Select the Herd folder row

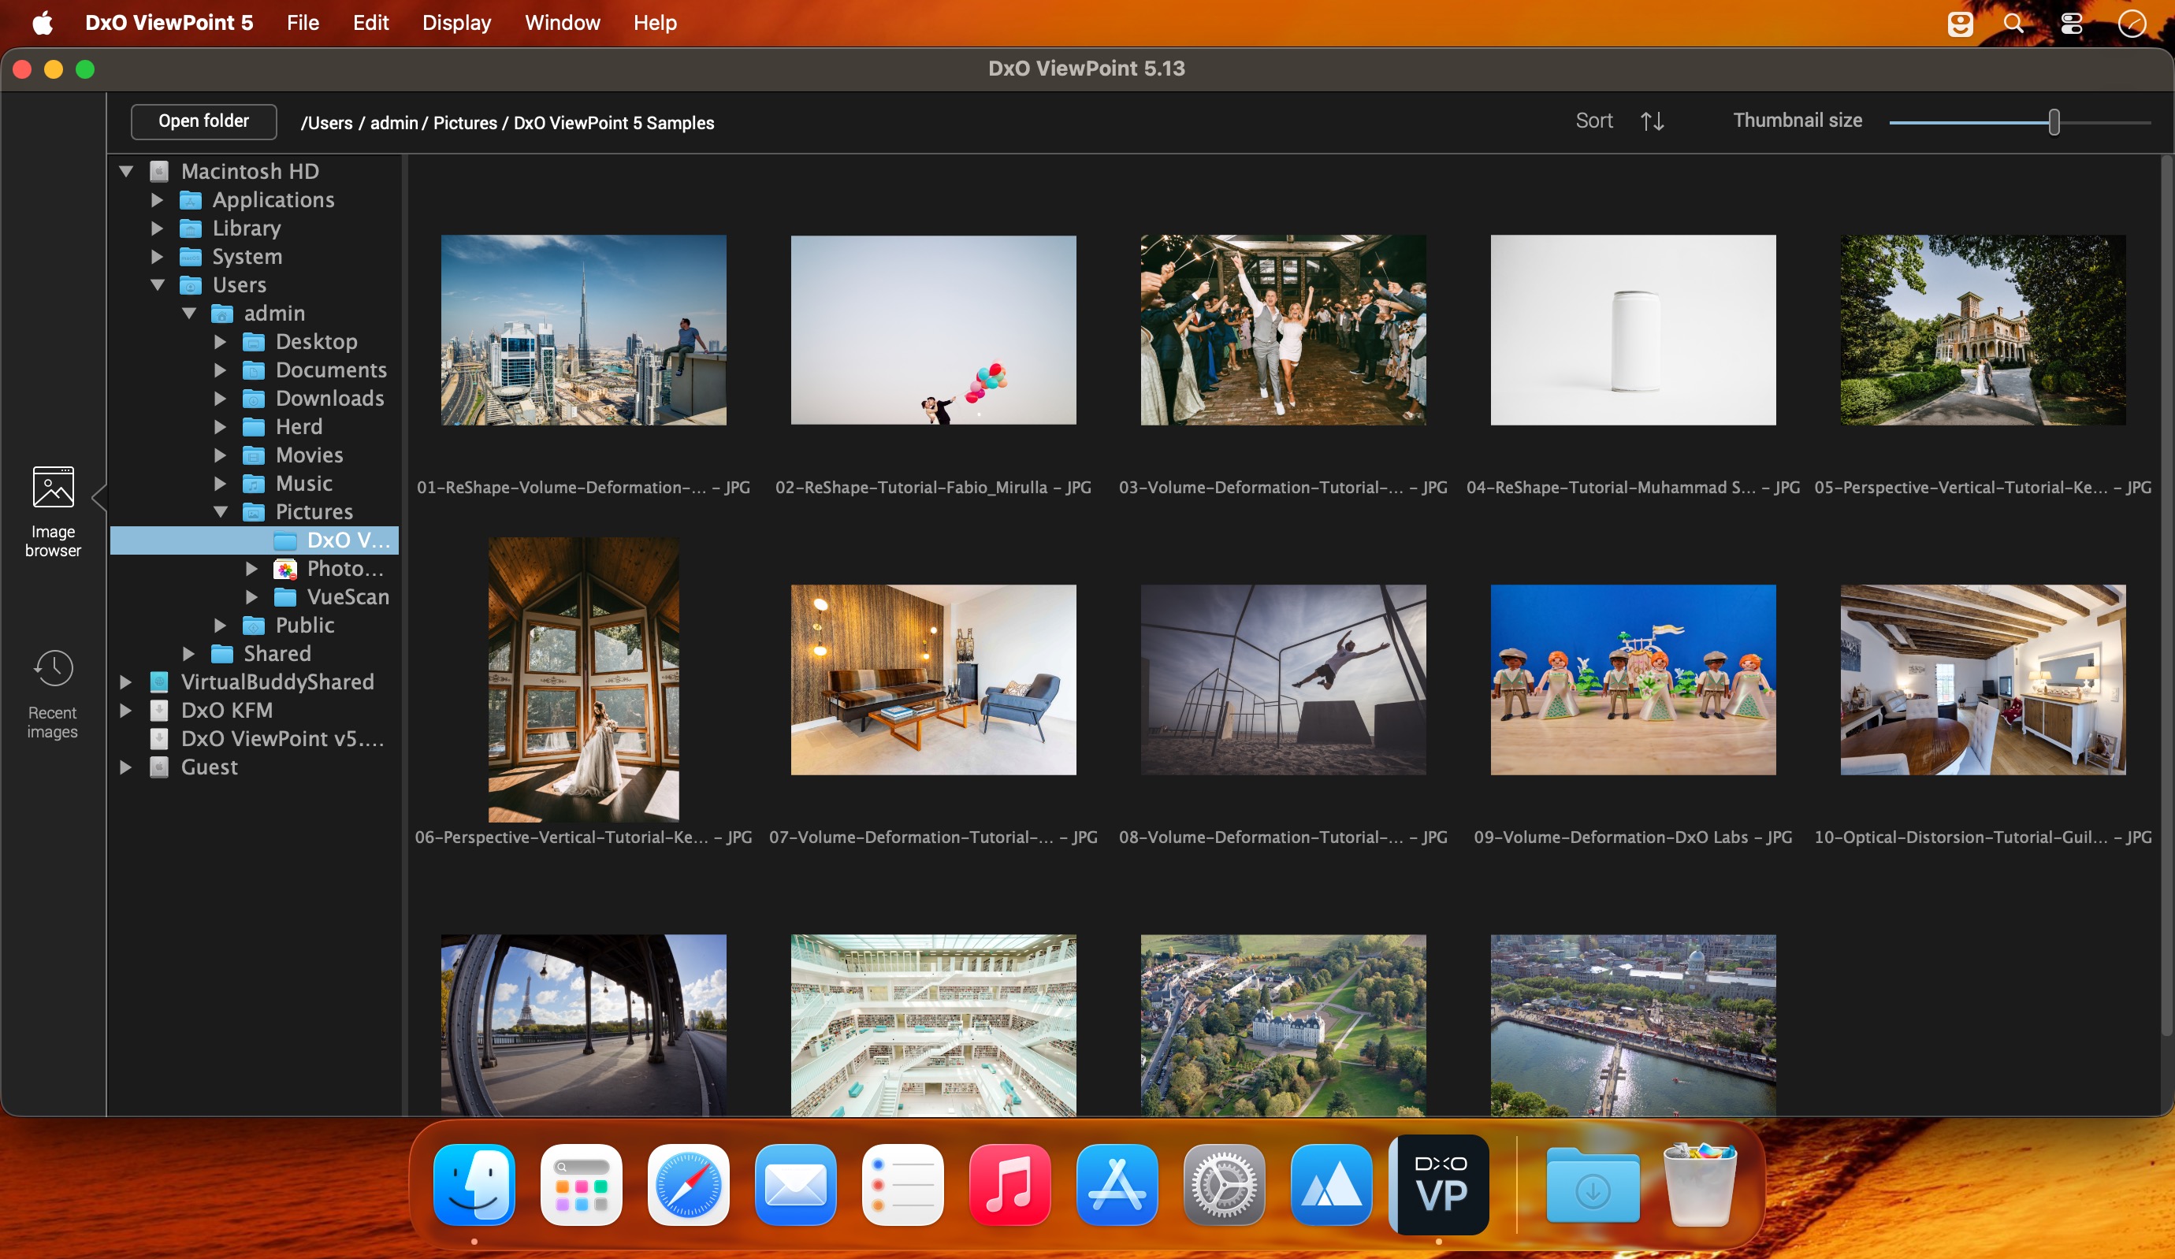pos(255,427)
